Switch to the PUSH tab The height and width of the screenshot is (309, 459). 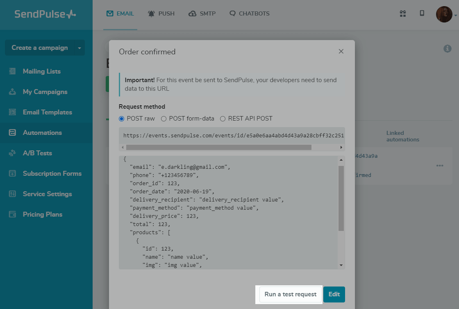pos(161,13)
